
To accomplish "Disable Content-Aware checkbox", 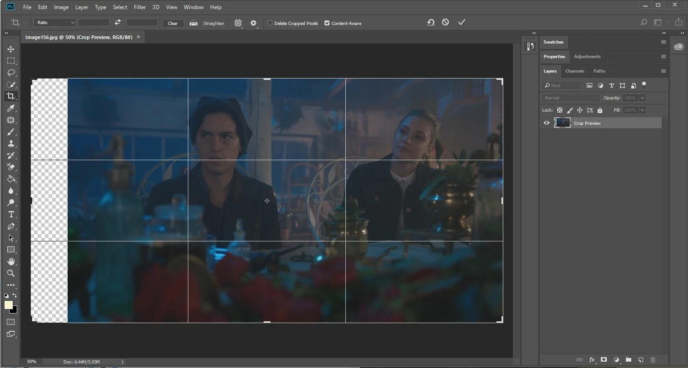I will (x=327, y=23).
